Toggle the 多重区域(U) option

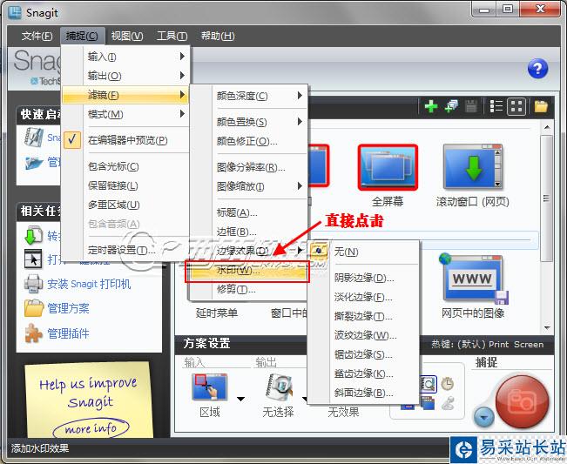click(125, 205)
